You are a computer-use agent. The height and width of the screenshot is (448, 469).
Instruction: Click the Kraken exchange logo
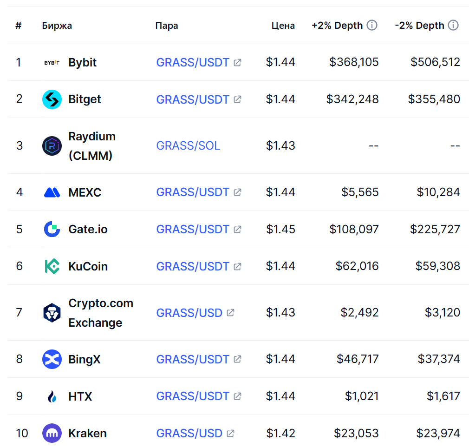pos(52,433)
